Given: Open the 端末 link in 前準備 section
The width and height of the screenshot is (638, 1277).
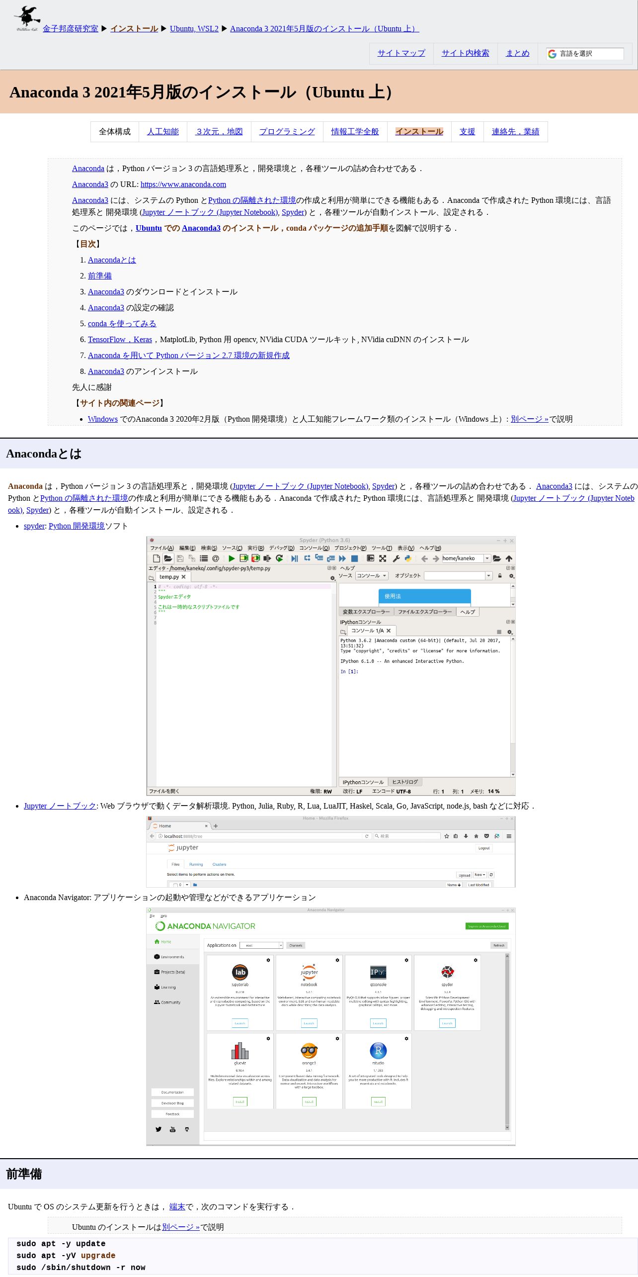Looking at the screenshot, I should pyautogui.click(x=177, y=1207).
